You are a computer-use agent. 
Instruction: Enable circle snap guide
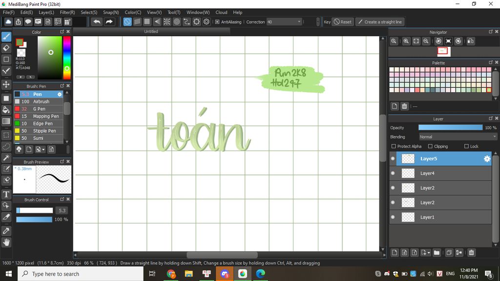pos(177,21)
